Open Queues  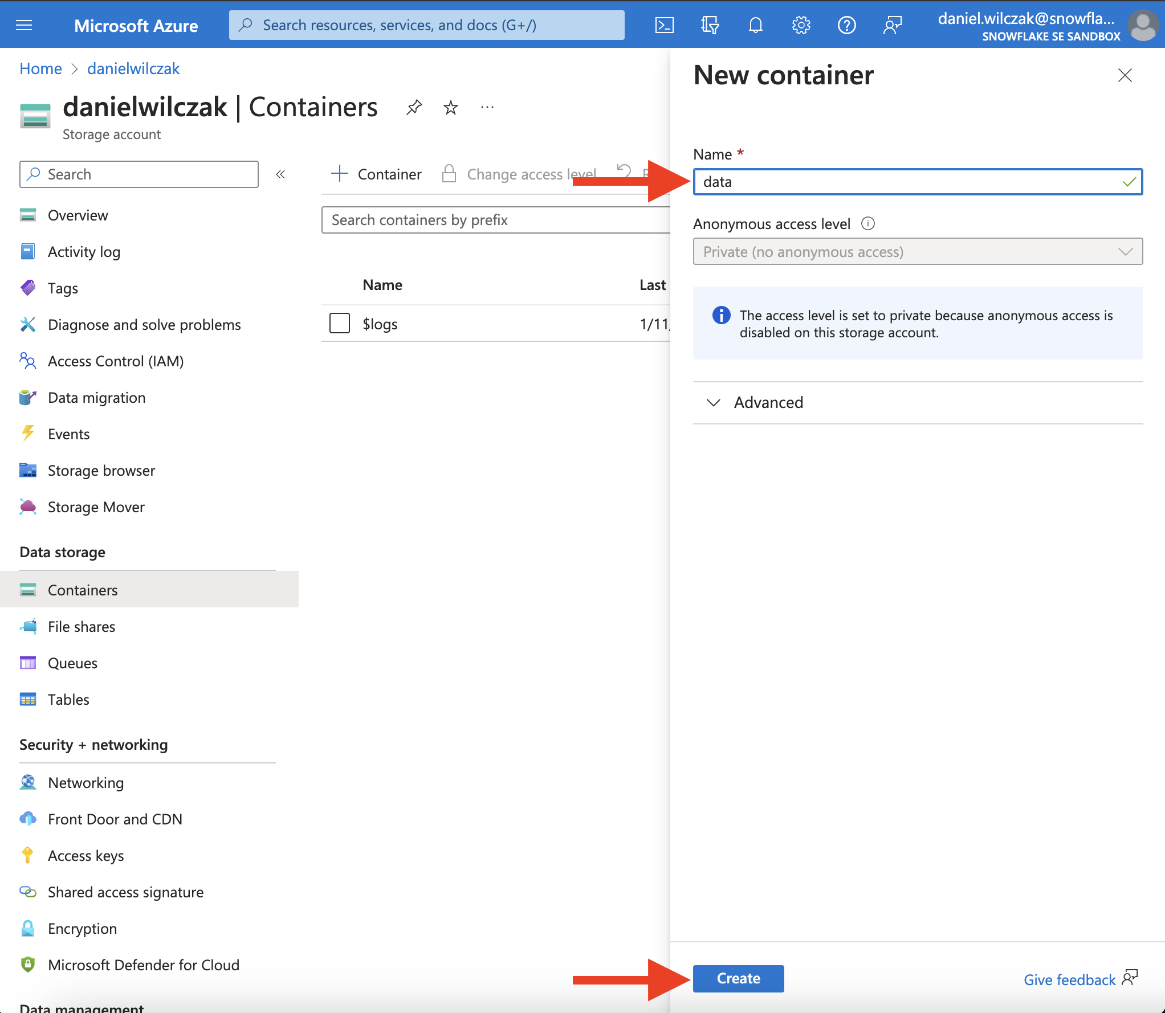72,663
